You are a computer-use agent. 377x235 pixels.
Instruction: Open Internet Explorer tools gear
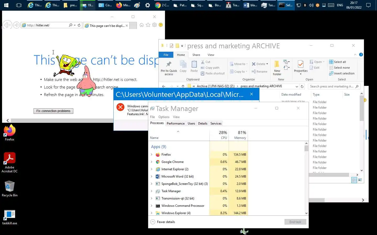[154, 25]
